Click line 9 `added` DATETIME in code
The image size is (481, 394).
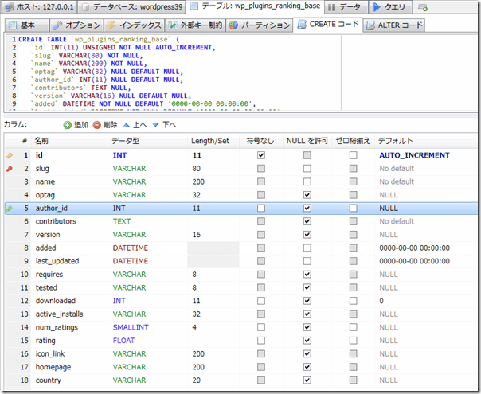143,104
